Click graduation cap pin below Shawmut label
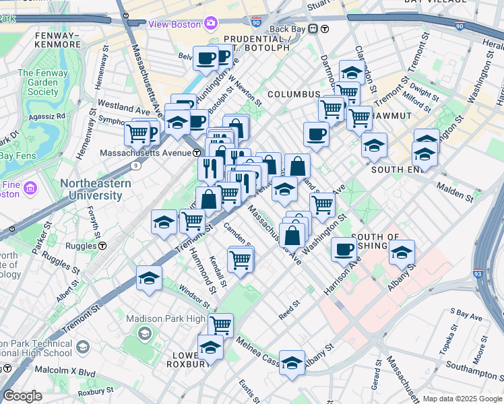504x404 pixels. (374, 147)
